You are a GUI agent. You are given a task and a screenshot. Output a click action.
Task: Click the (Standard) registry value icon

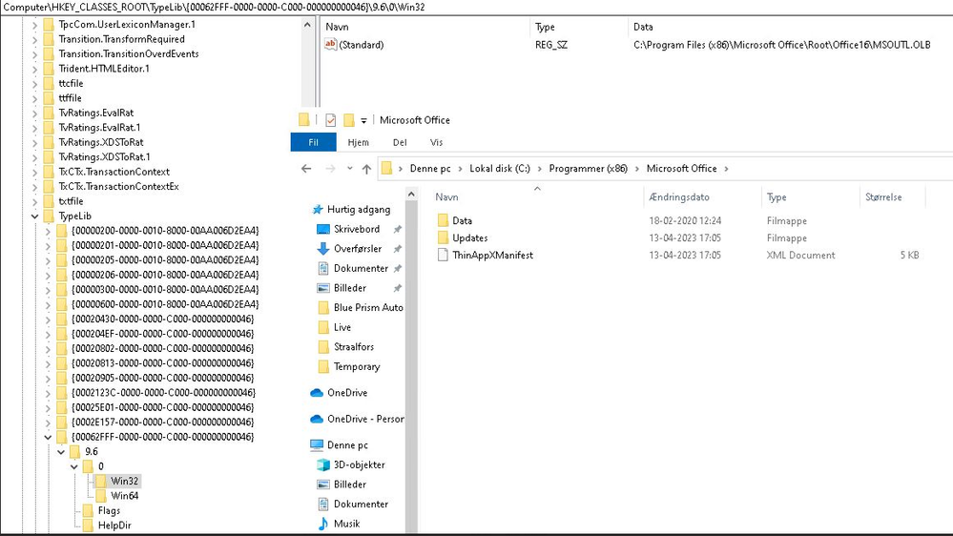pyautogui.click(x=331, y=45)
